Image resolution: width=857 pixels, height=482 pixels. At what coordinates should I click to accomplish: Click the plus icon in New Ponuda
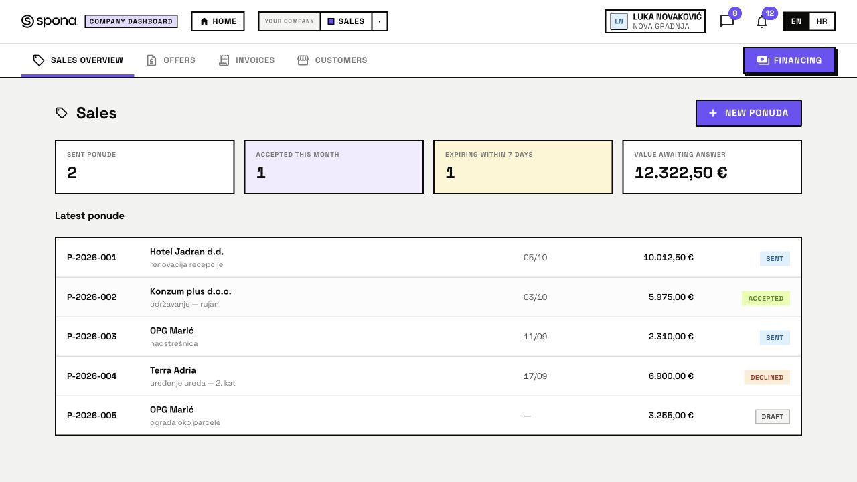713,113
